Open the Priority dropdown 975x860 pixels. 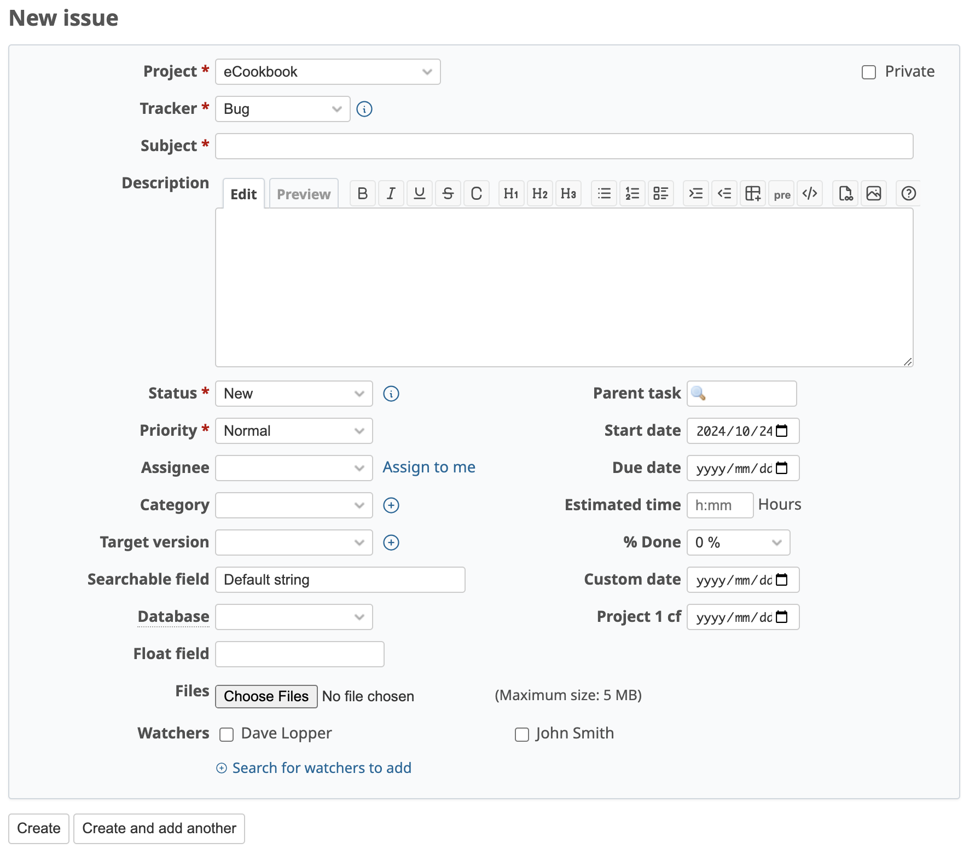(294, 431)
